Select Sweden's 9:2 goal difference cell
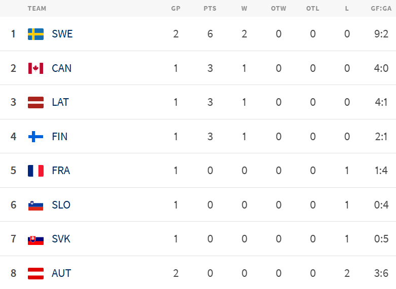The image size is (396, 289). pyautogui.click(x=381, y=34)
